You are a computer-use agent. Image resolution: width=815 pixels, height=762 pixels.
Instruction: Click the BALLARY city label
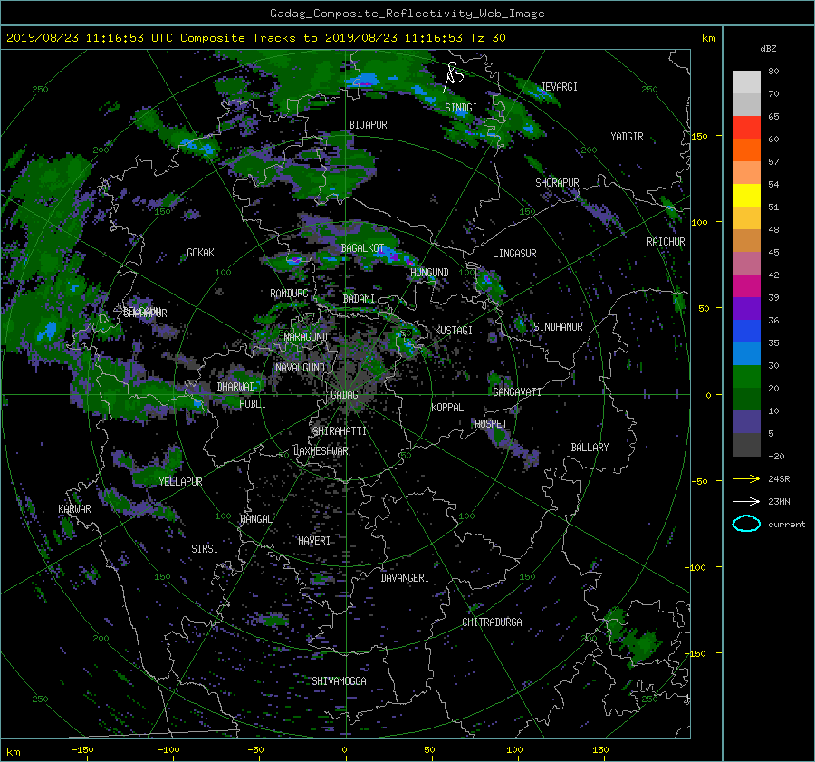pyautogui.click(x=590, y=448)
